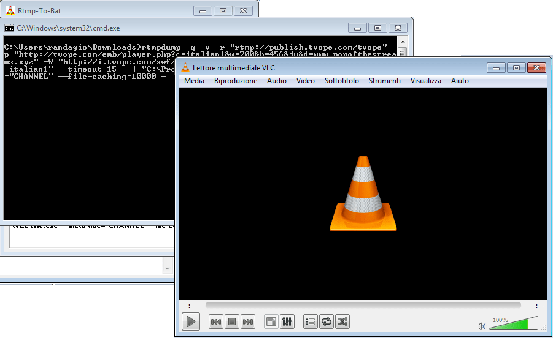This screenshot has height=338, width=553.
Task: Open the Strumenti menu
Action: tap(384, 81)
